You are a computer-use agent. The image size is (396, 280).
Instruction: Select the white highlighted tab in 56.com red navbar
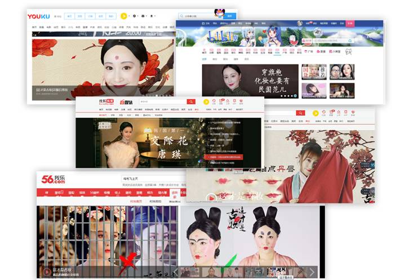pos(175,194)
